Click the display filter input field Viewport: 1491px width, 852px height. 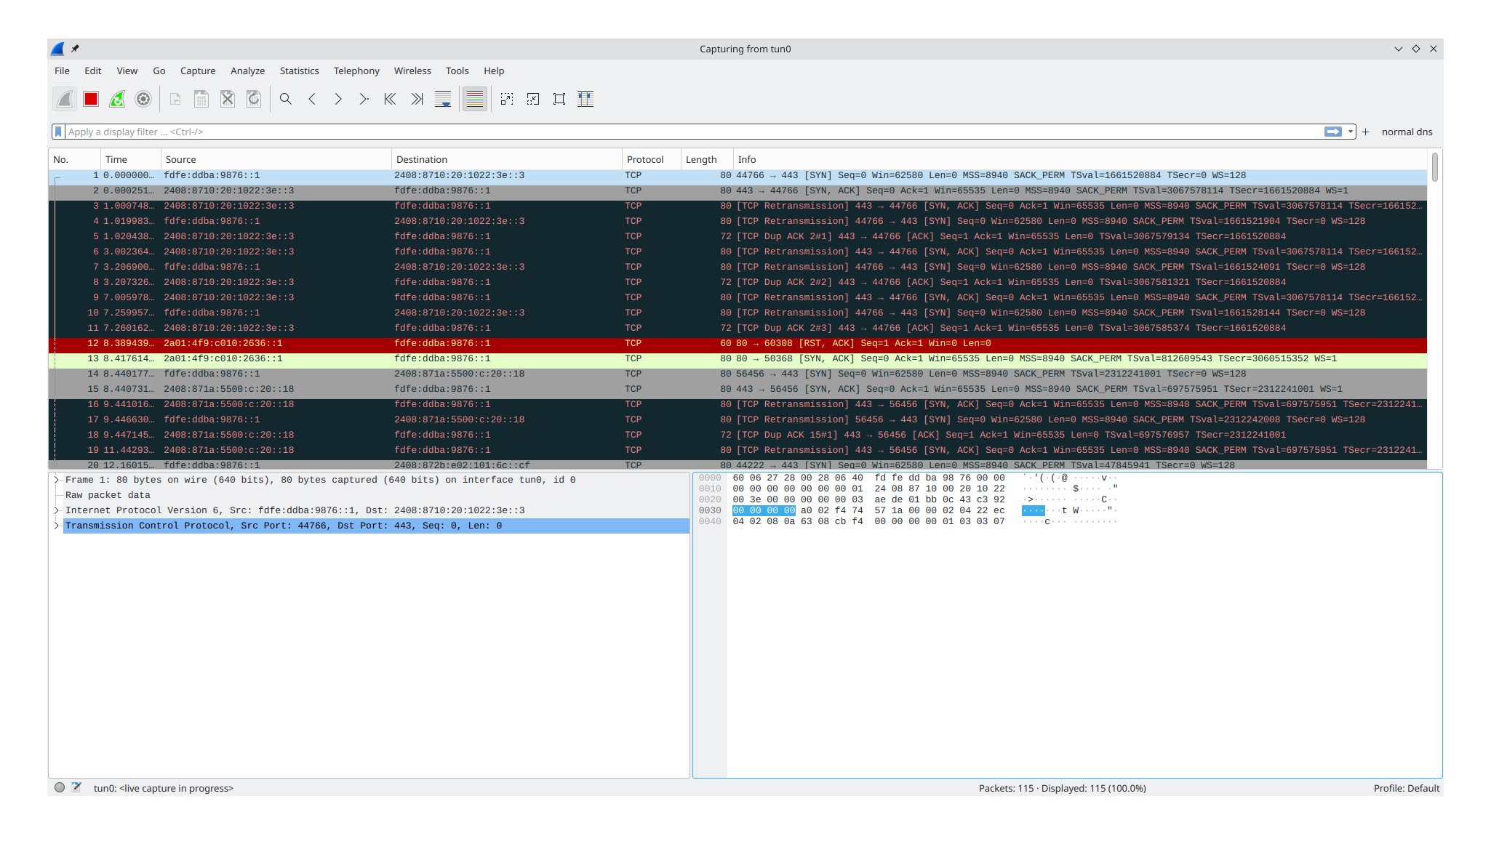(655, 132)
